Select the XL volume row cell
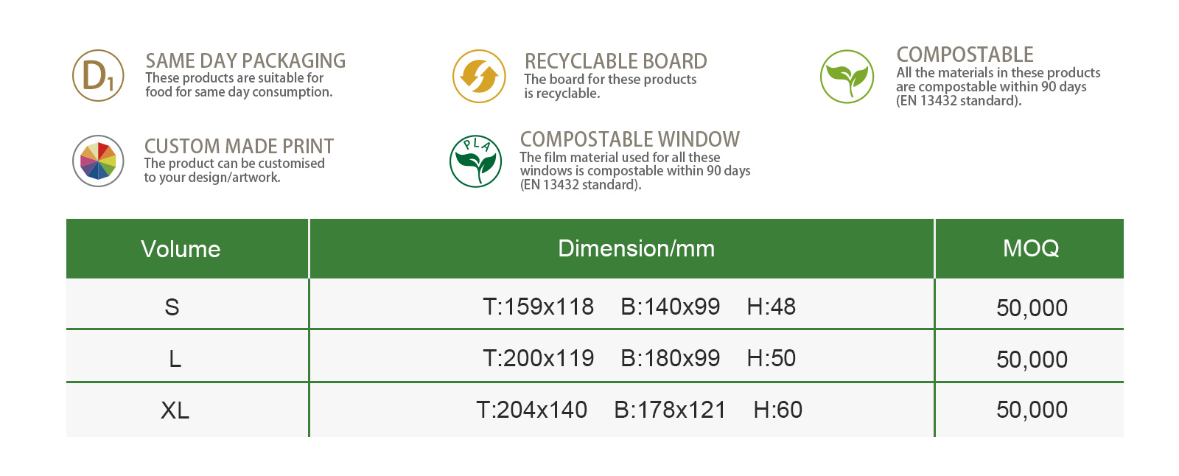Image resolution: width=1179 pixels, height=476 pixels. pyautogui.click(x=187, y=410)
